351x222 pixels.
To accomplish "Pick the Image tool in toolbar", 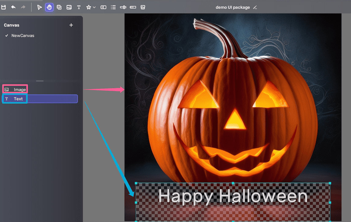I will tap(69, 7).
